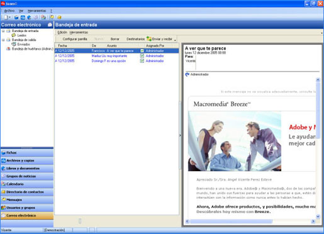
Task: Collapse the Bandeja de entrada tree node
Action: 3,31
